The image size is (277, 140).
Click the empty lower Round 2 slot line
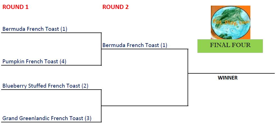[x=144, y=106]
